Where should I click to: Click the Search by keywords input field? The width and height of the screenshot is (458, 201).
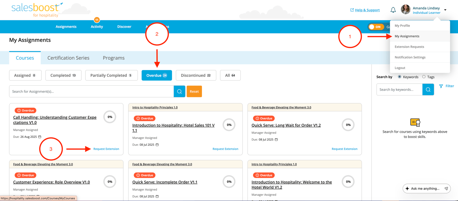(399, 89)
